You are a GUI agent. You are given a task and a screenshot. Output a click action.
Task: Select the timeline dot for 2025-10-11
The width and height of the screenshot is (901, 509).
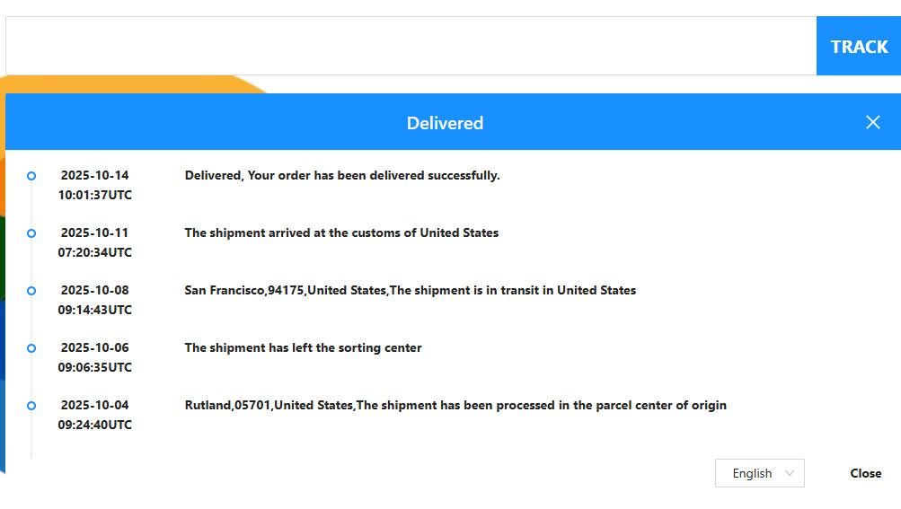pos(31,233)
